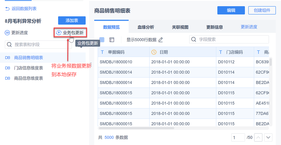The image size is (281, 145).
Task: Click the return arrow icon
Action: [7, 9]
